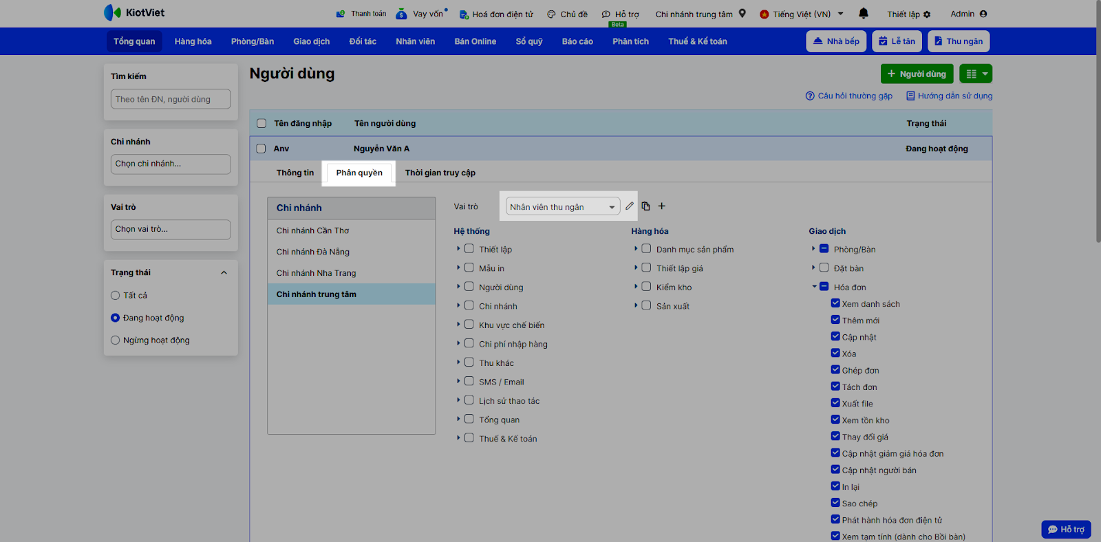
Task: Expand the Danh mục sản phẩm node
Action: (636, 249)
